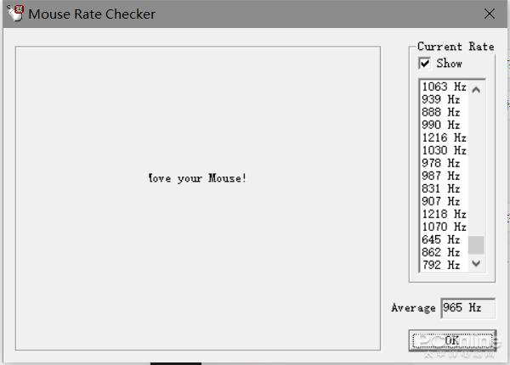This screenshot has width=510, height=365.
Task: Select the 645 Hz list entry
Action: [445, 239]
